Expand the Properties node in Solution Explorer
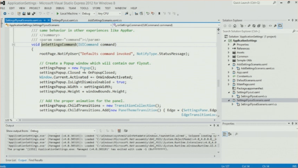Image resolution: width=298 pixels, height=168 pixels. point(229,45)
